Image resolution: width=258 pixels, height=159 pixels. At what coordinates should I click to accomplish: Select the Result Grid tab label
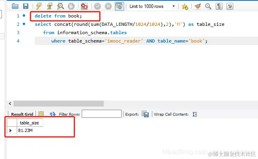pyautogui.click(x=22, y=114)
